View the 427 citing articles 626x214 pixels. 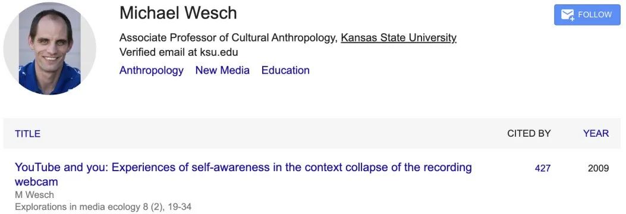(543, 168)
